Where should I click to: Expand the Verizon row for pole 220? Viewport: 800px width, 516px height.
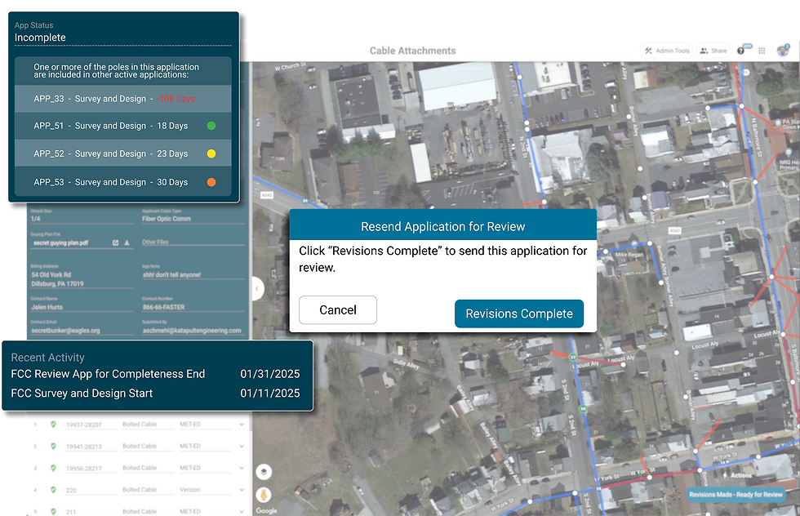[x=242, y=490]
